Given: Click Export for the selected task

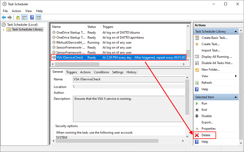Looking at the screenshot, I should pos(207,122).
